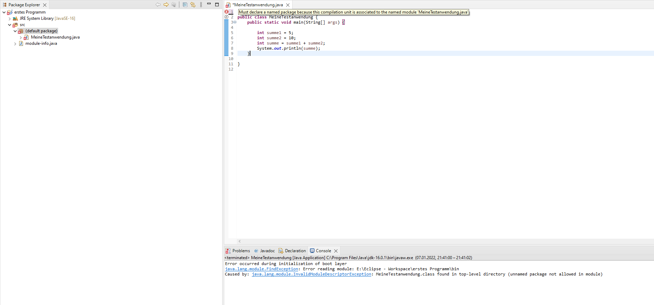Image resolution: width=654 pixels, height=305 pixels.
Task: Switch to the Problems tab
Action: 238,251
